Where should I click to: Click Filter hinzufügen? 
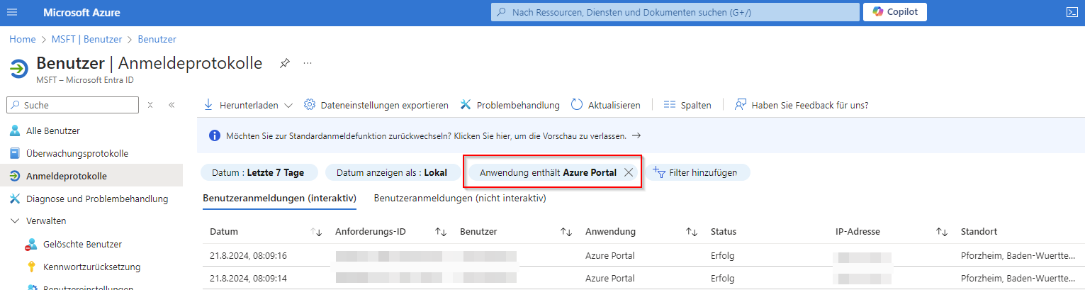[697, 172]
